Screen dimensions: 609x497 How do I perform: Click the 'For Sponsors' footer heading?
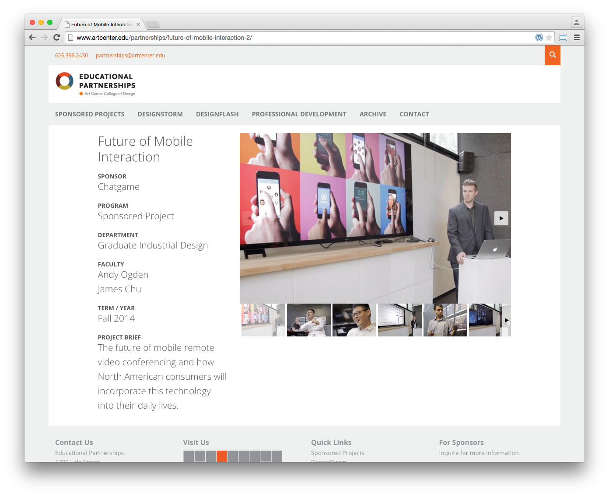pos(461,442)
